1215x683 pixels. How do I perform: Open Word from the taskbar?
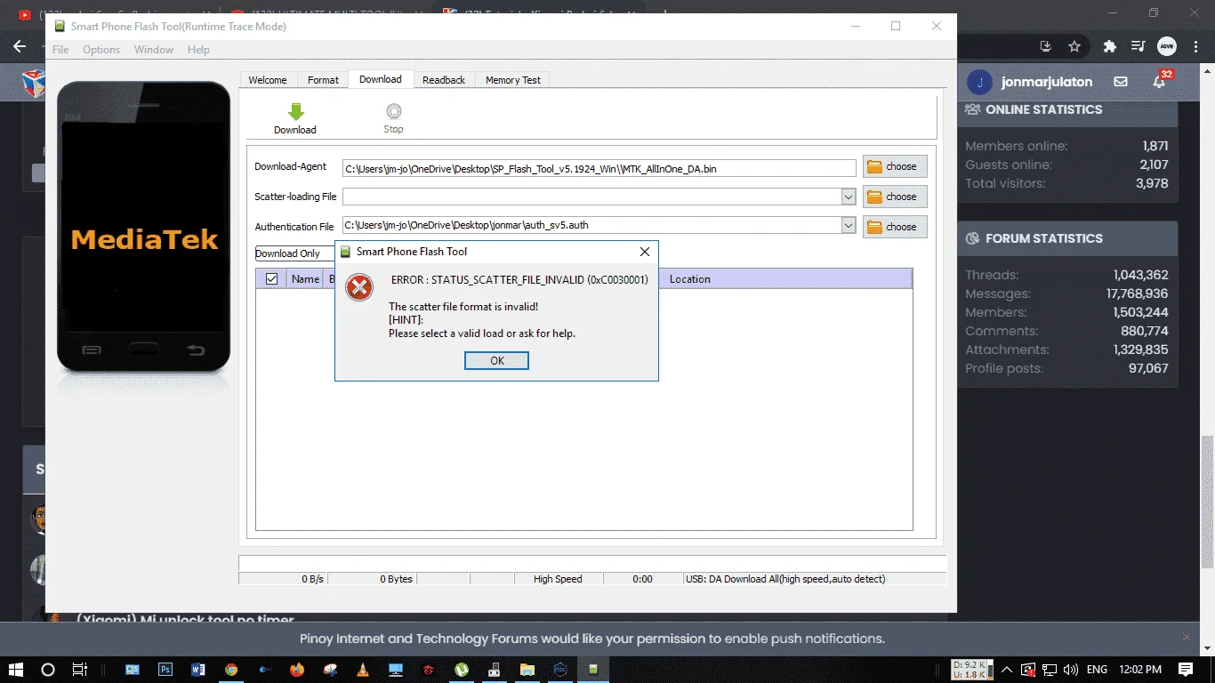click(197, 670)
